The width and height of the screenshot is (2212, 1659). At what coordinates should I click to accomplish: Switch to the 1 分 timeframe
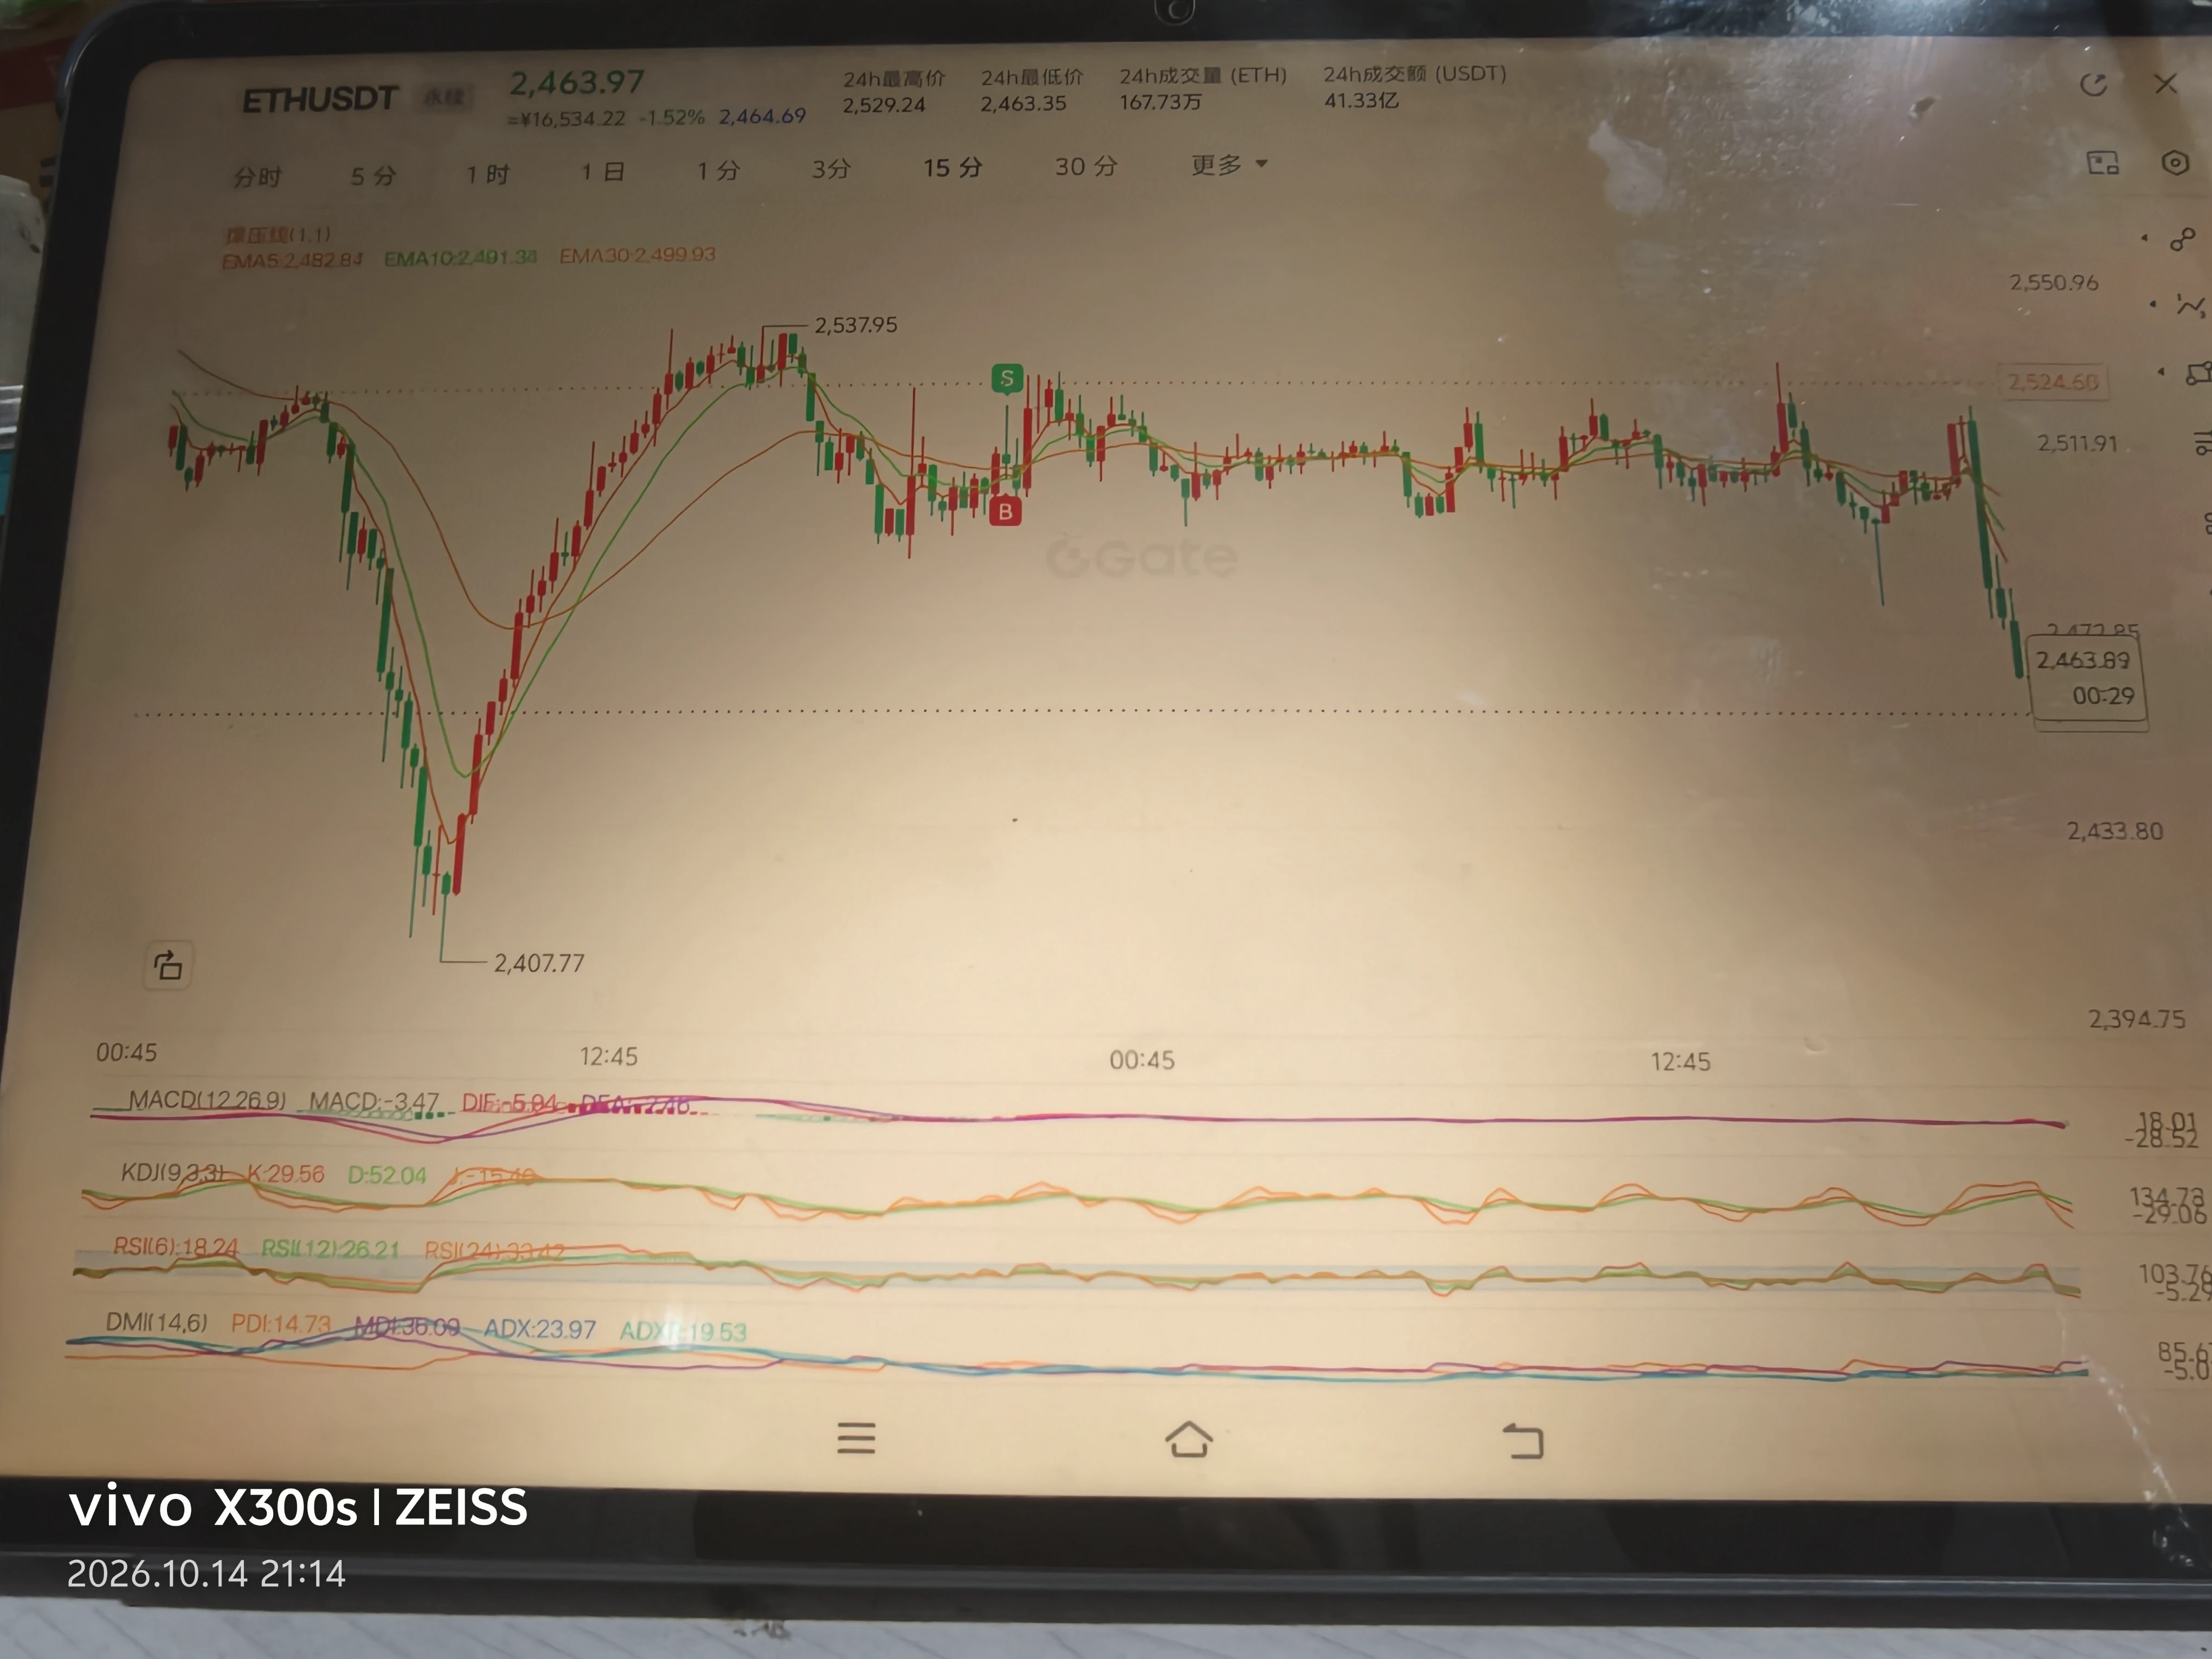click(718, 171)
